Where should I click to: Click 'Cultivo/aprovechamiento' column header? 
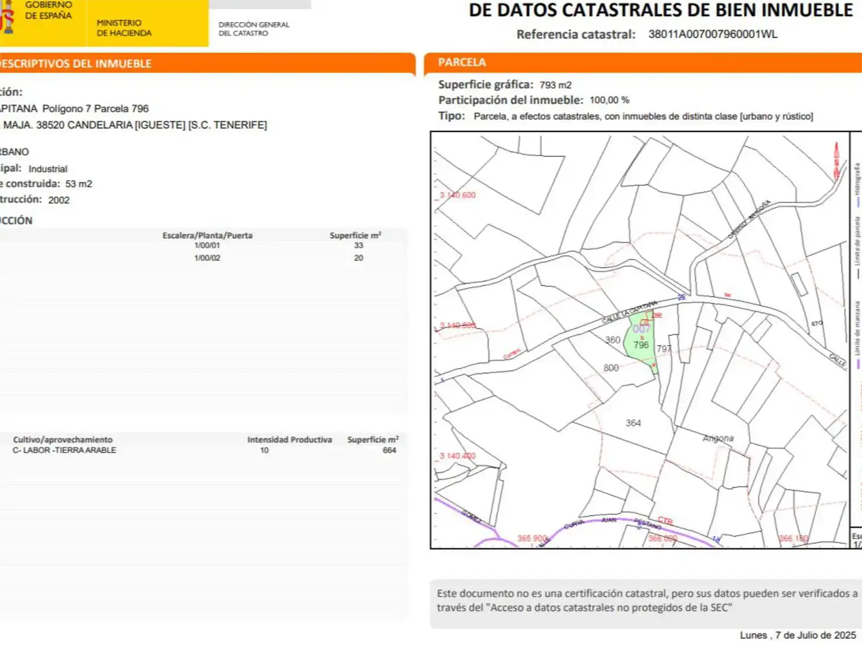[63, 440]
